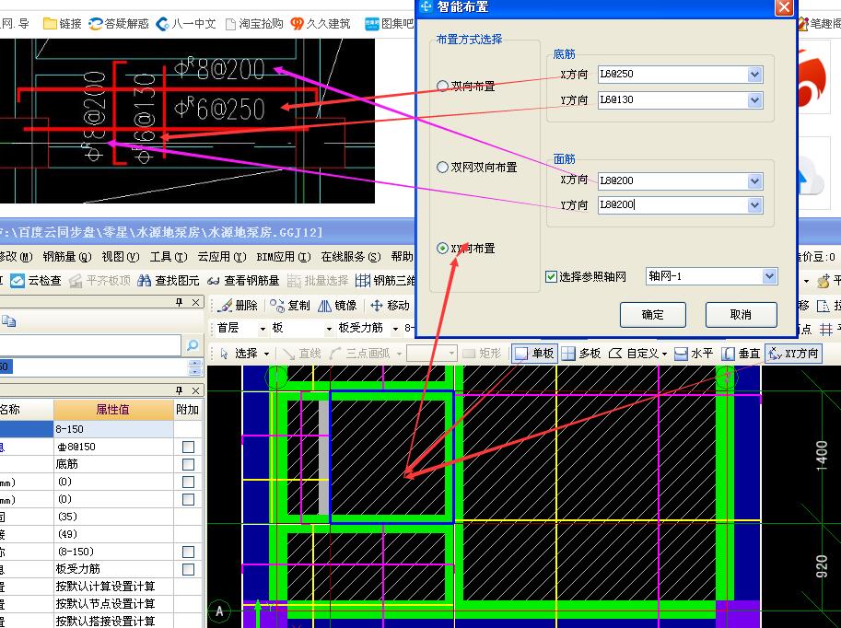Pin the upper left panel
Viewport: 841px width, 628px height.
pos(180,302)
